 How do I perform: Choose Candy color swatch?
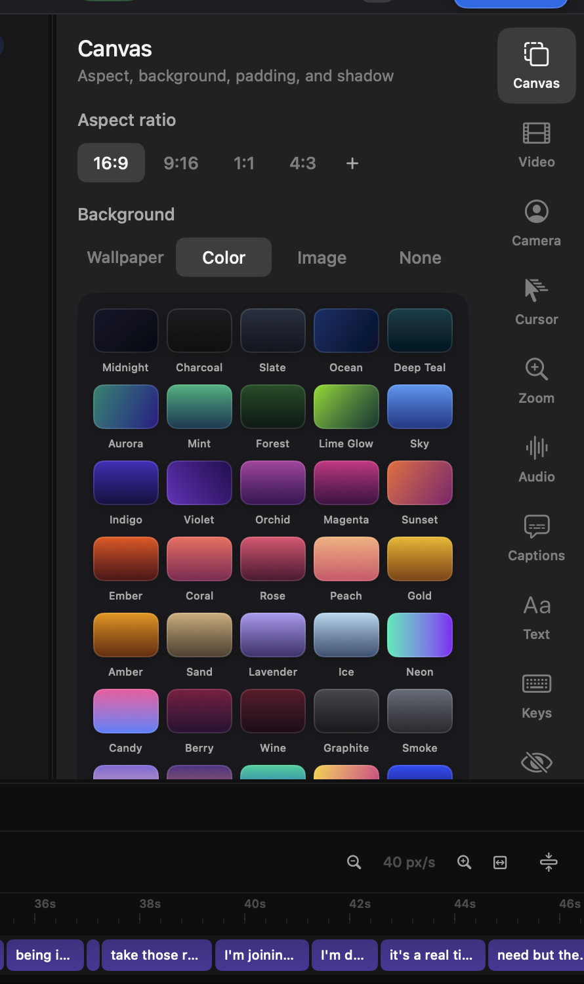[x=125, y=711]
